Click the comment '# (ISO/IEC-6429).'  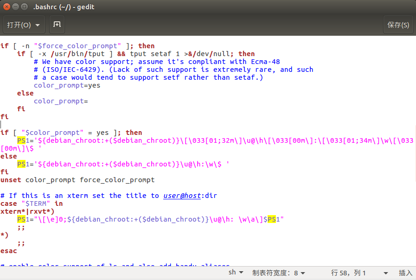[69, 70]
